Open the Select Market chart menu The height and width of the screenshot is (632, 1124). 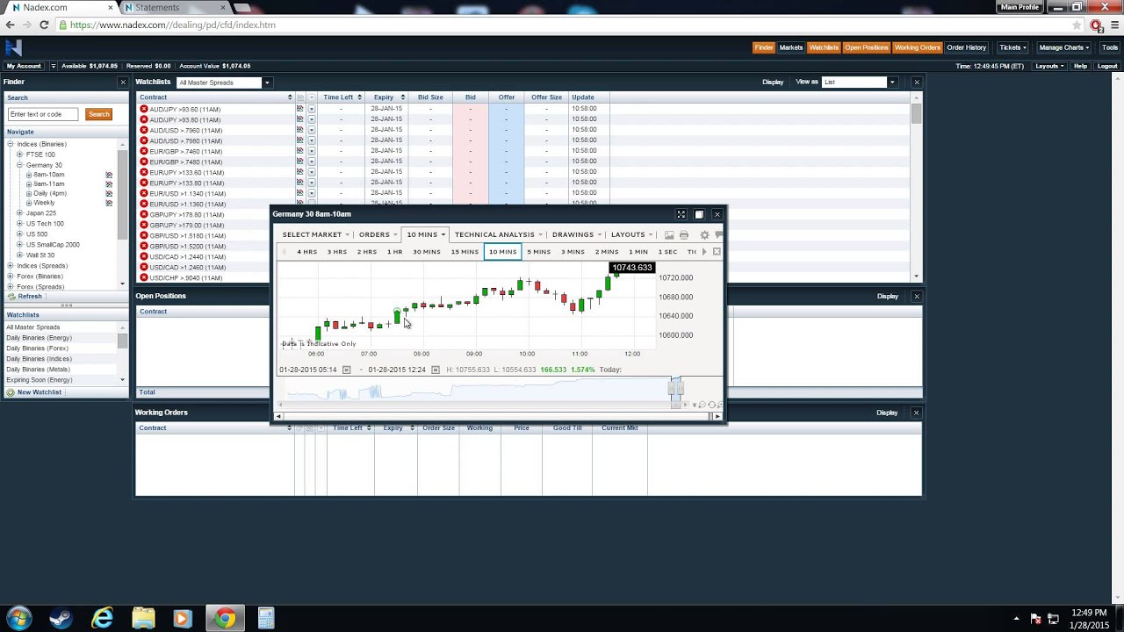316,235
